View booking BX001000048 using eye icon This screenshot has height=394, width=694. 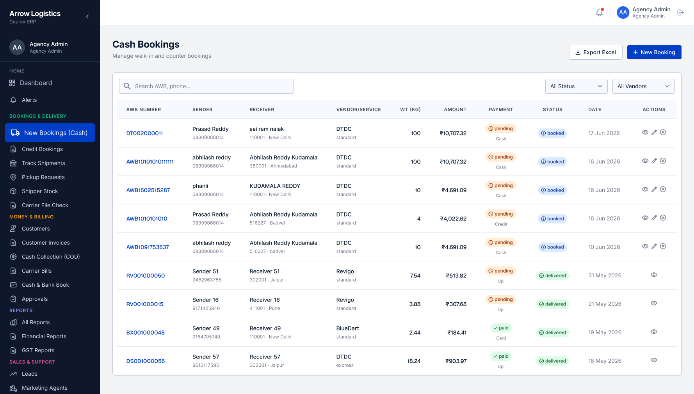tap(654, 332)
